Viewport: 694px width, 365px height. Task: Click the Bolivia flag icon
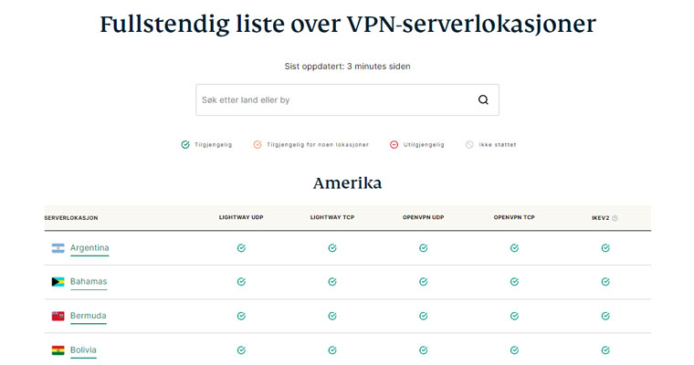(58, 350)
